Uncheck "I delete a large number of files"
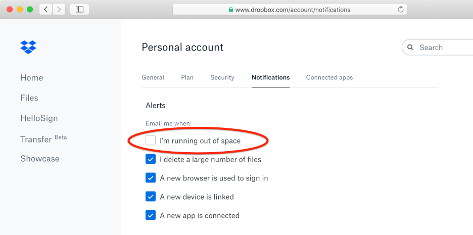This screenshot has height=235, width=473. tap(151, 159)
